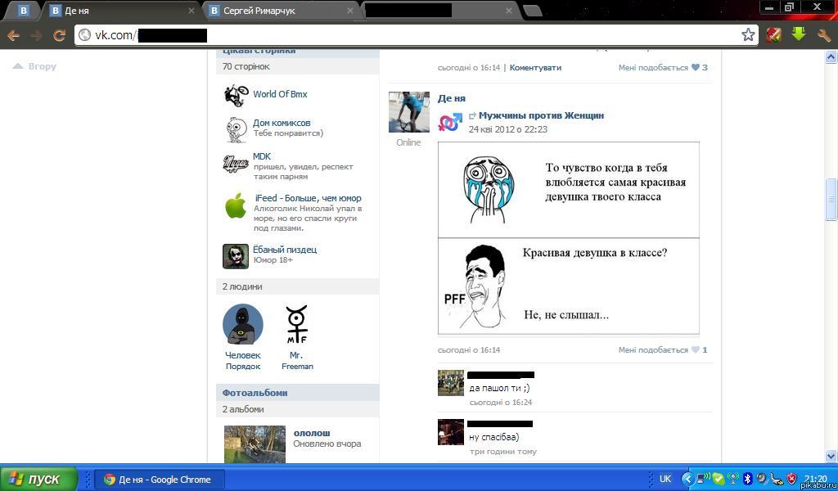Open the World Of Bmx page icon

point(236,95)
